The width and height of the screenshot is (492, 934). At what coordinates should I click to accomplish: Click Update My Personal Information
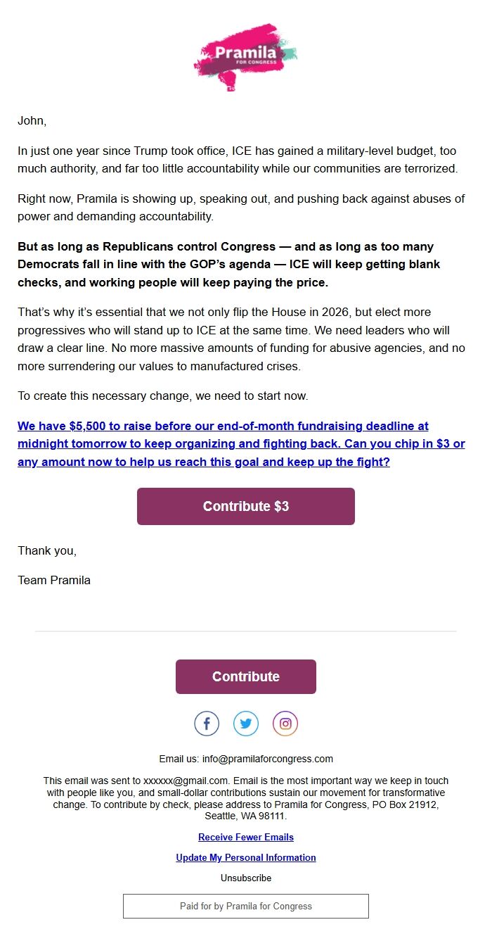[245, 857]
